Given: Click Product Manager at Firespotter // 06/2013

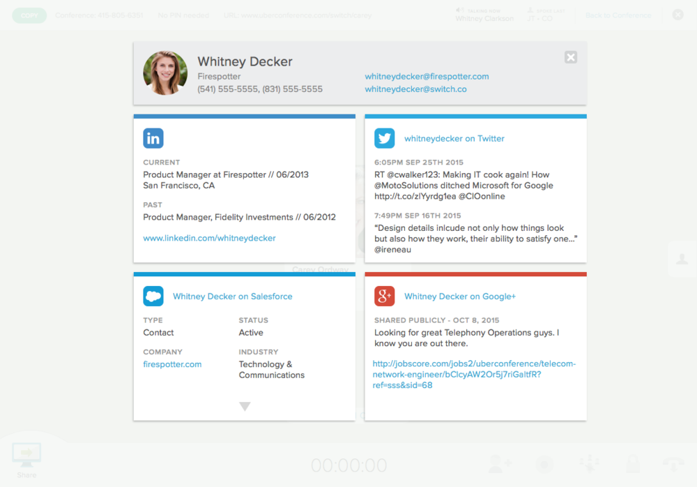Looking at the screenshot, I should click(226, 174).
